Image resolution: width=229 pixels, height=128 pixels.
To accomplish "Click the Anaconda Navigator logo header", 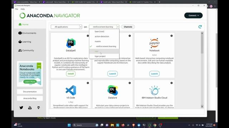I will tap(50, 16).
